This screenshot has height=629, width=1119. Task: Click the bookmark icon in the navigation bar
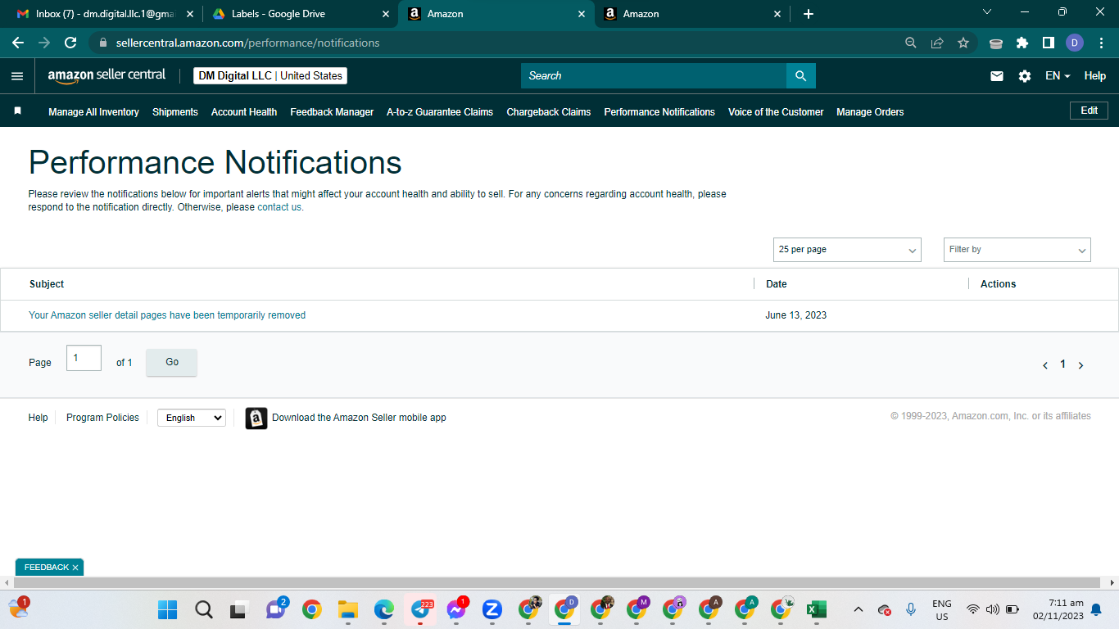pyautogui.click(x=17, y=111)
